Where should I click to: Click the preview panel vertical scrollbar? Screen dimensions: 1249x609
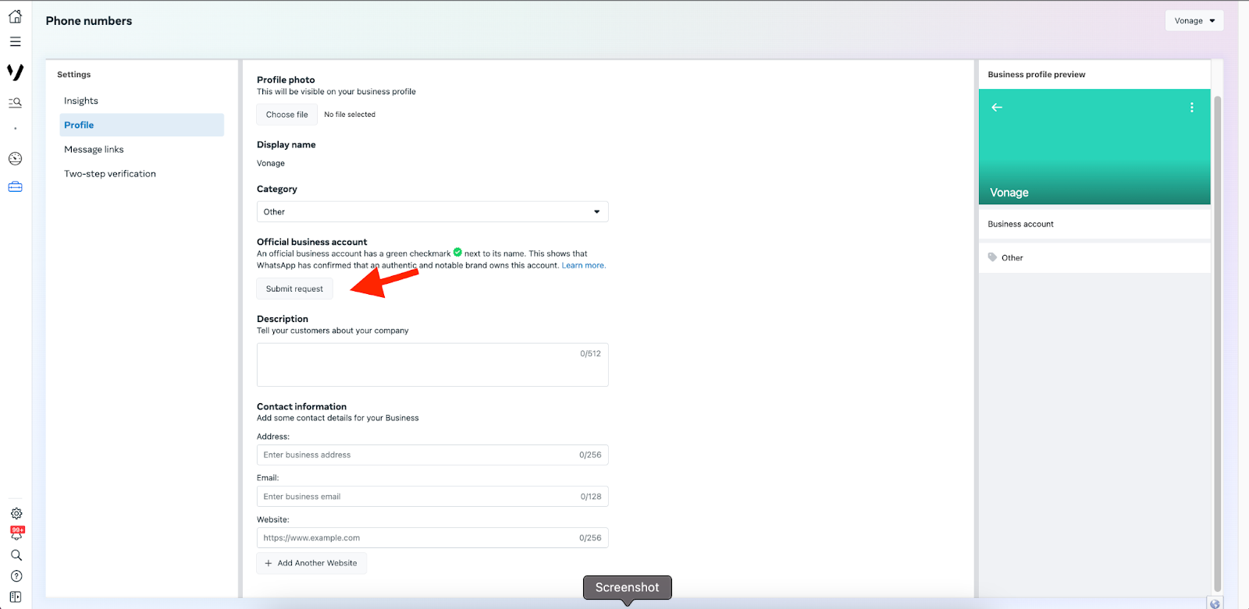pos(1217,343)
